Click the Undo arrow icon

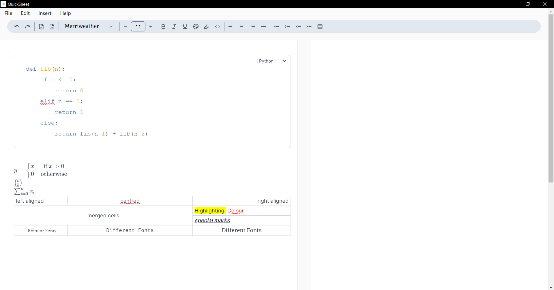coord(17,27)
